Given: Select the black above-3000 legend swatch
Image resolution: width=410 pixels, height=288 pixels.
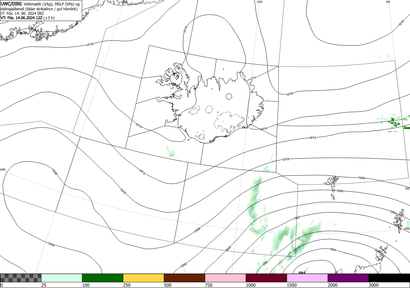Looking at the screenshot, I should point(389,278).
